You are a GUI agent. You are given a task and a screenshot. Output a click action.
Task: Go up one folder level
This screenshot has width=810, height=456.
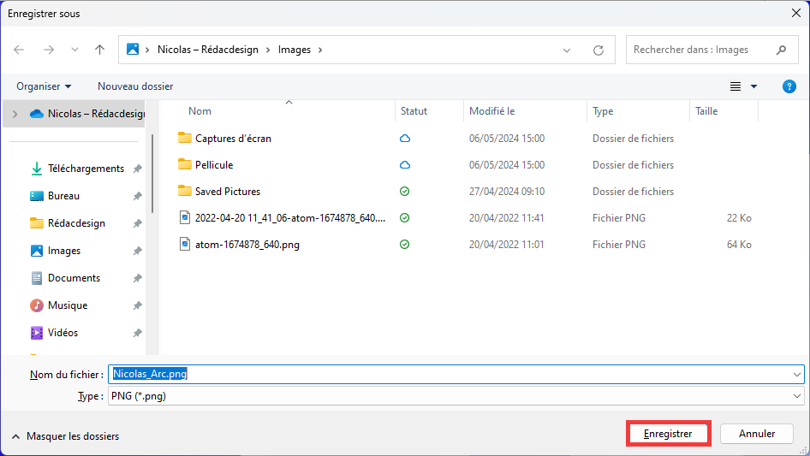[x=99, y=50]
